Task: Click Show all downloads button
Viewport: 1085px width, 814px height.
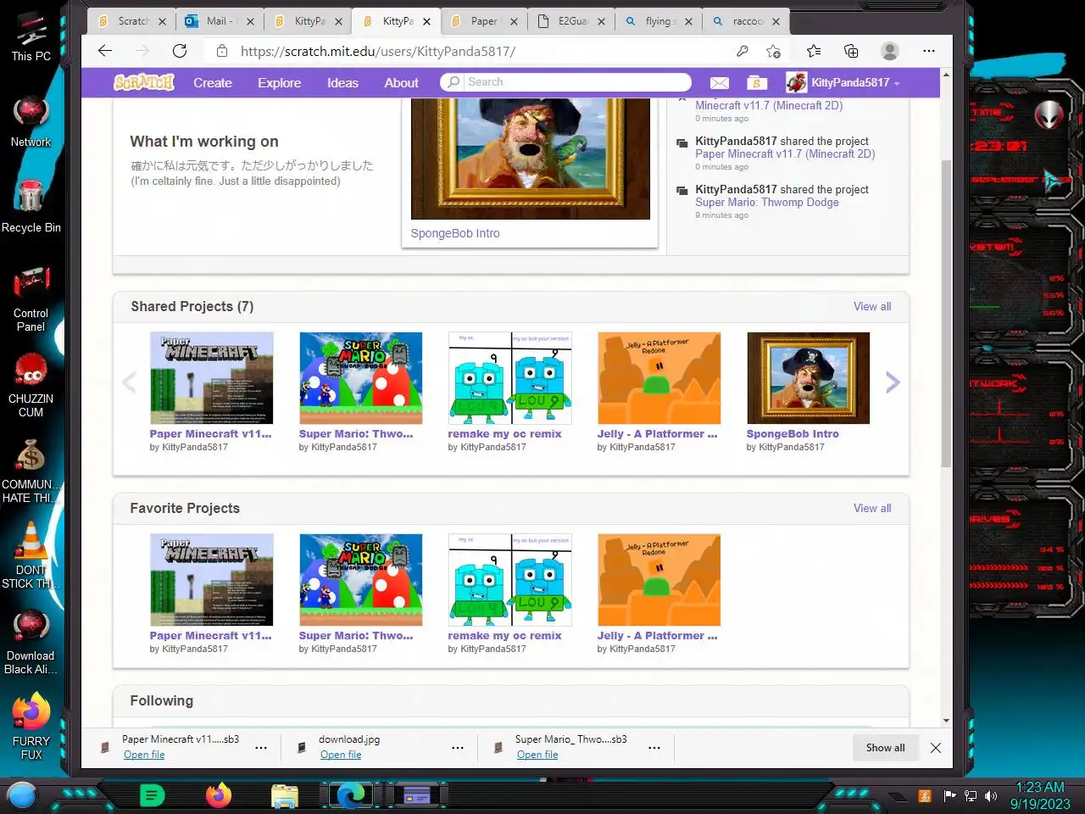Action: click(x=886, y=748)
